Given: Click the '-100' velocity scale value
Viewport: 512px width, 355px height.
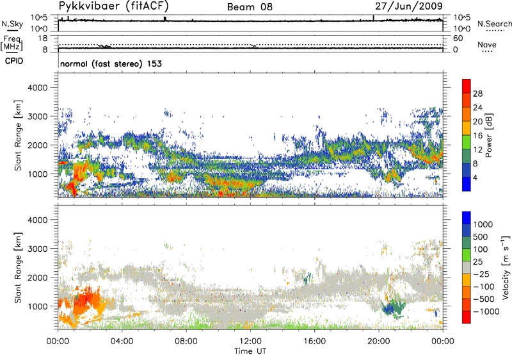Looking at the screenshot, I should pyautogui.click(x=484, y=286).
